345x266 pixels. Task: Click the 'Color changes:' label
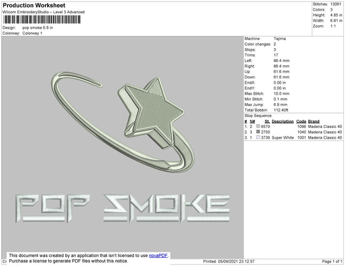[258, 44]
